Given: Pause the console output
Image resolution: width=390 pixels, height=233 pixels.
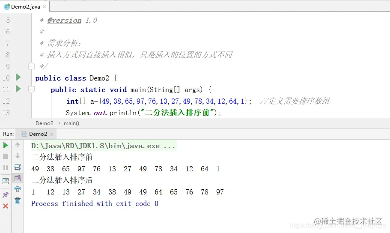Looking at the screenshot, I should pos(6,167).
